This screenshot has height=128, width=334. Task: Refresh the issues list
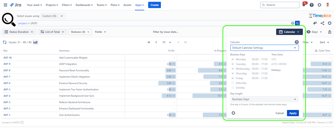pos(5,42)
